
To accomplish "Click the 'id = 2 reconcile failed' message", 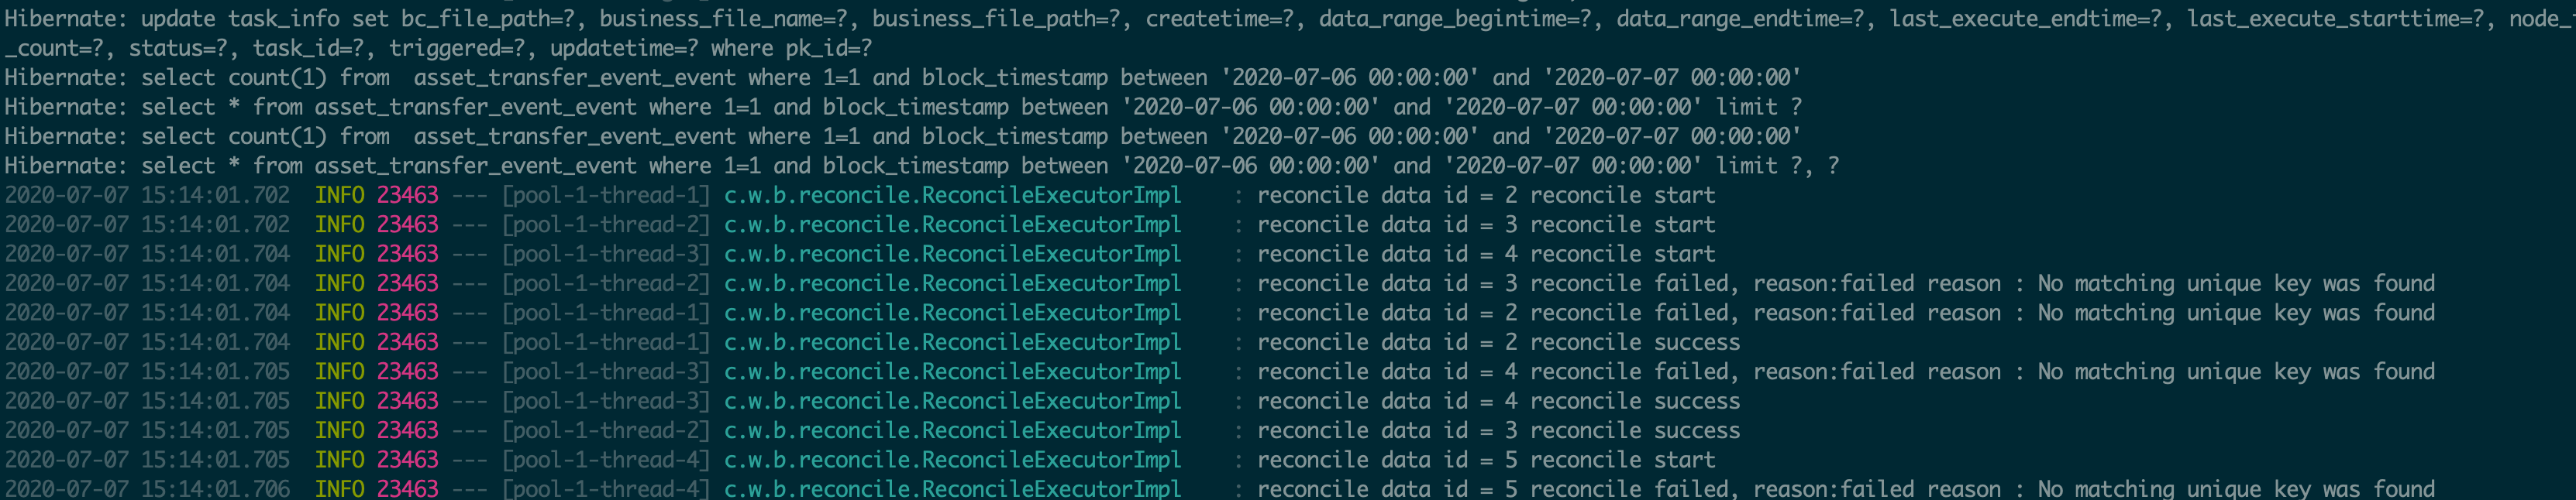I will [x=1585, y=313].
